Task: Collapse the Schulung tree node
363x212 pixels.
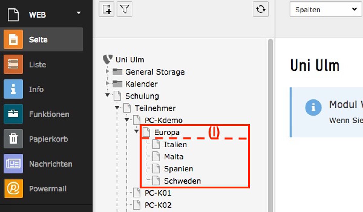Action: 107,95
